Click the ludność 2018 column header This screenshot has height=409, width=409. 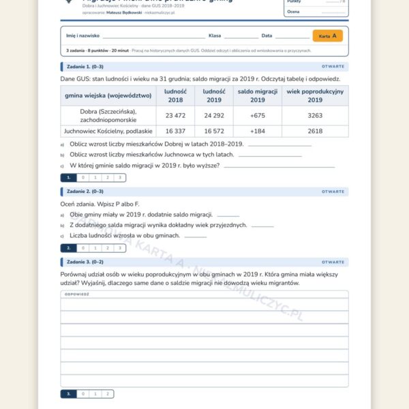[175, 95]
